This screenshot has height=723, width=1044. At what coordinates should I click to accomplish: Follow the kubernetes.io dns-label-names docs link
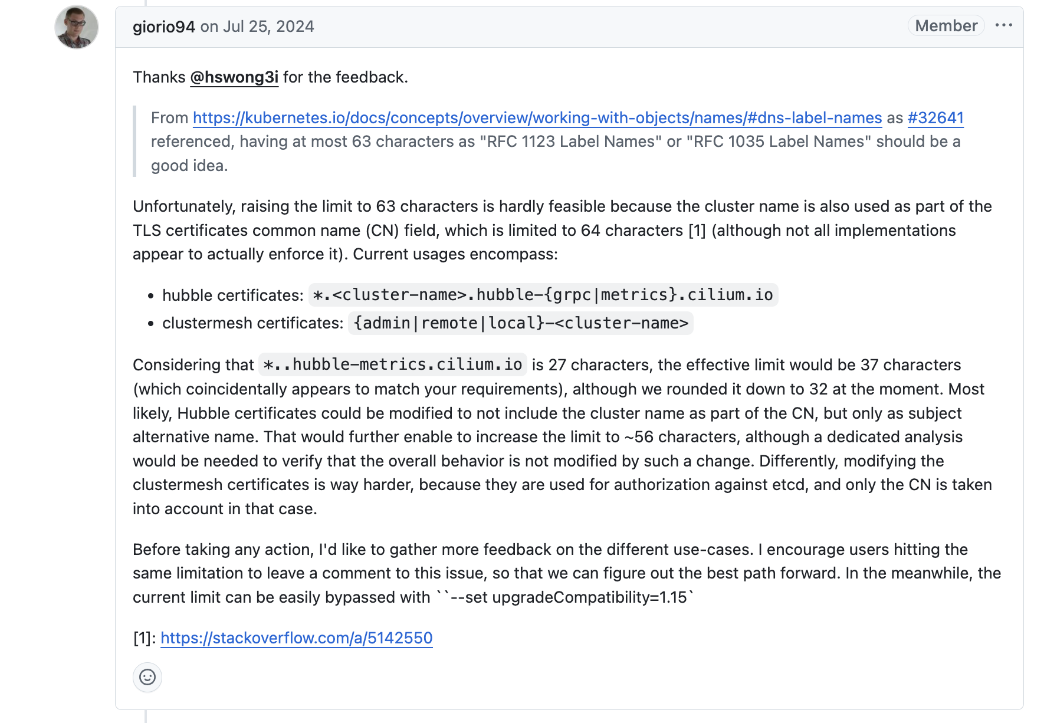537,118
